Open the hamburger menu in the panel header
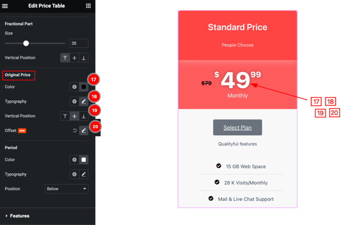Screen dimensions: 363x225 (x=5, y=6)
